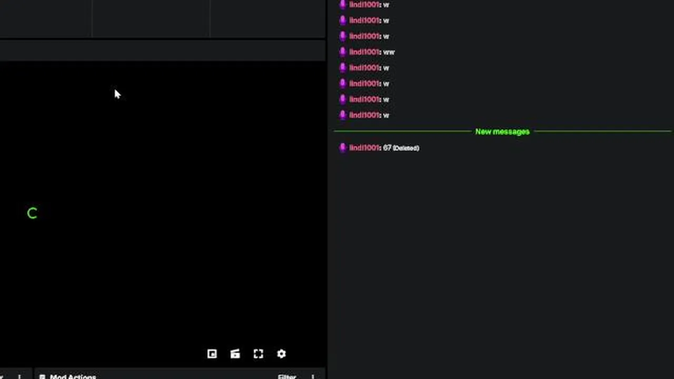This screenshot has height=379, width=674.
Task: Click the "New messages" divider label
Action: coord(502,132)
